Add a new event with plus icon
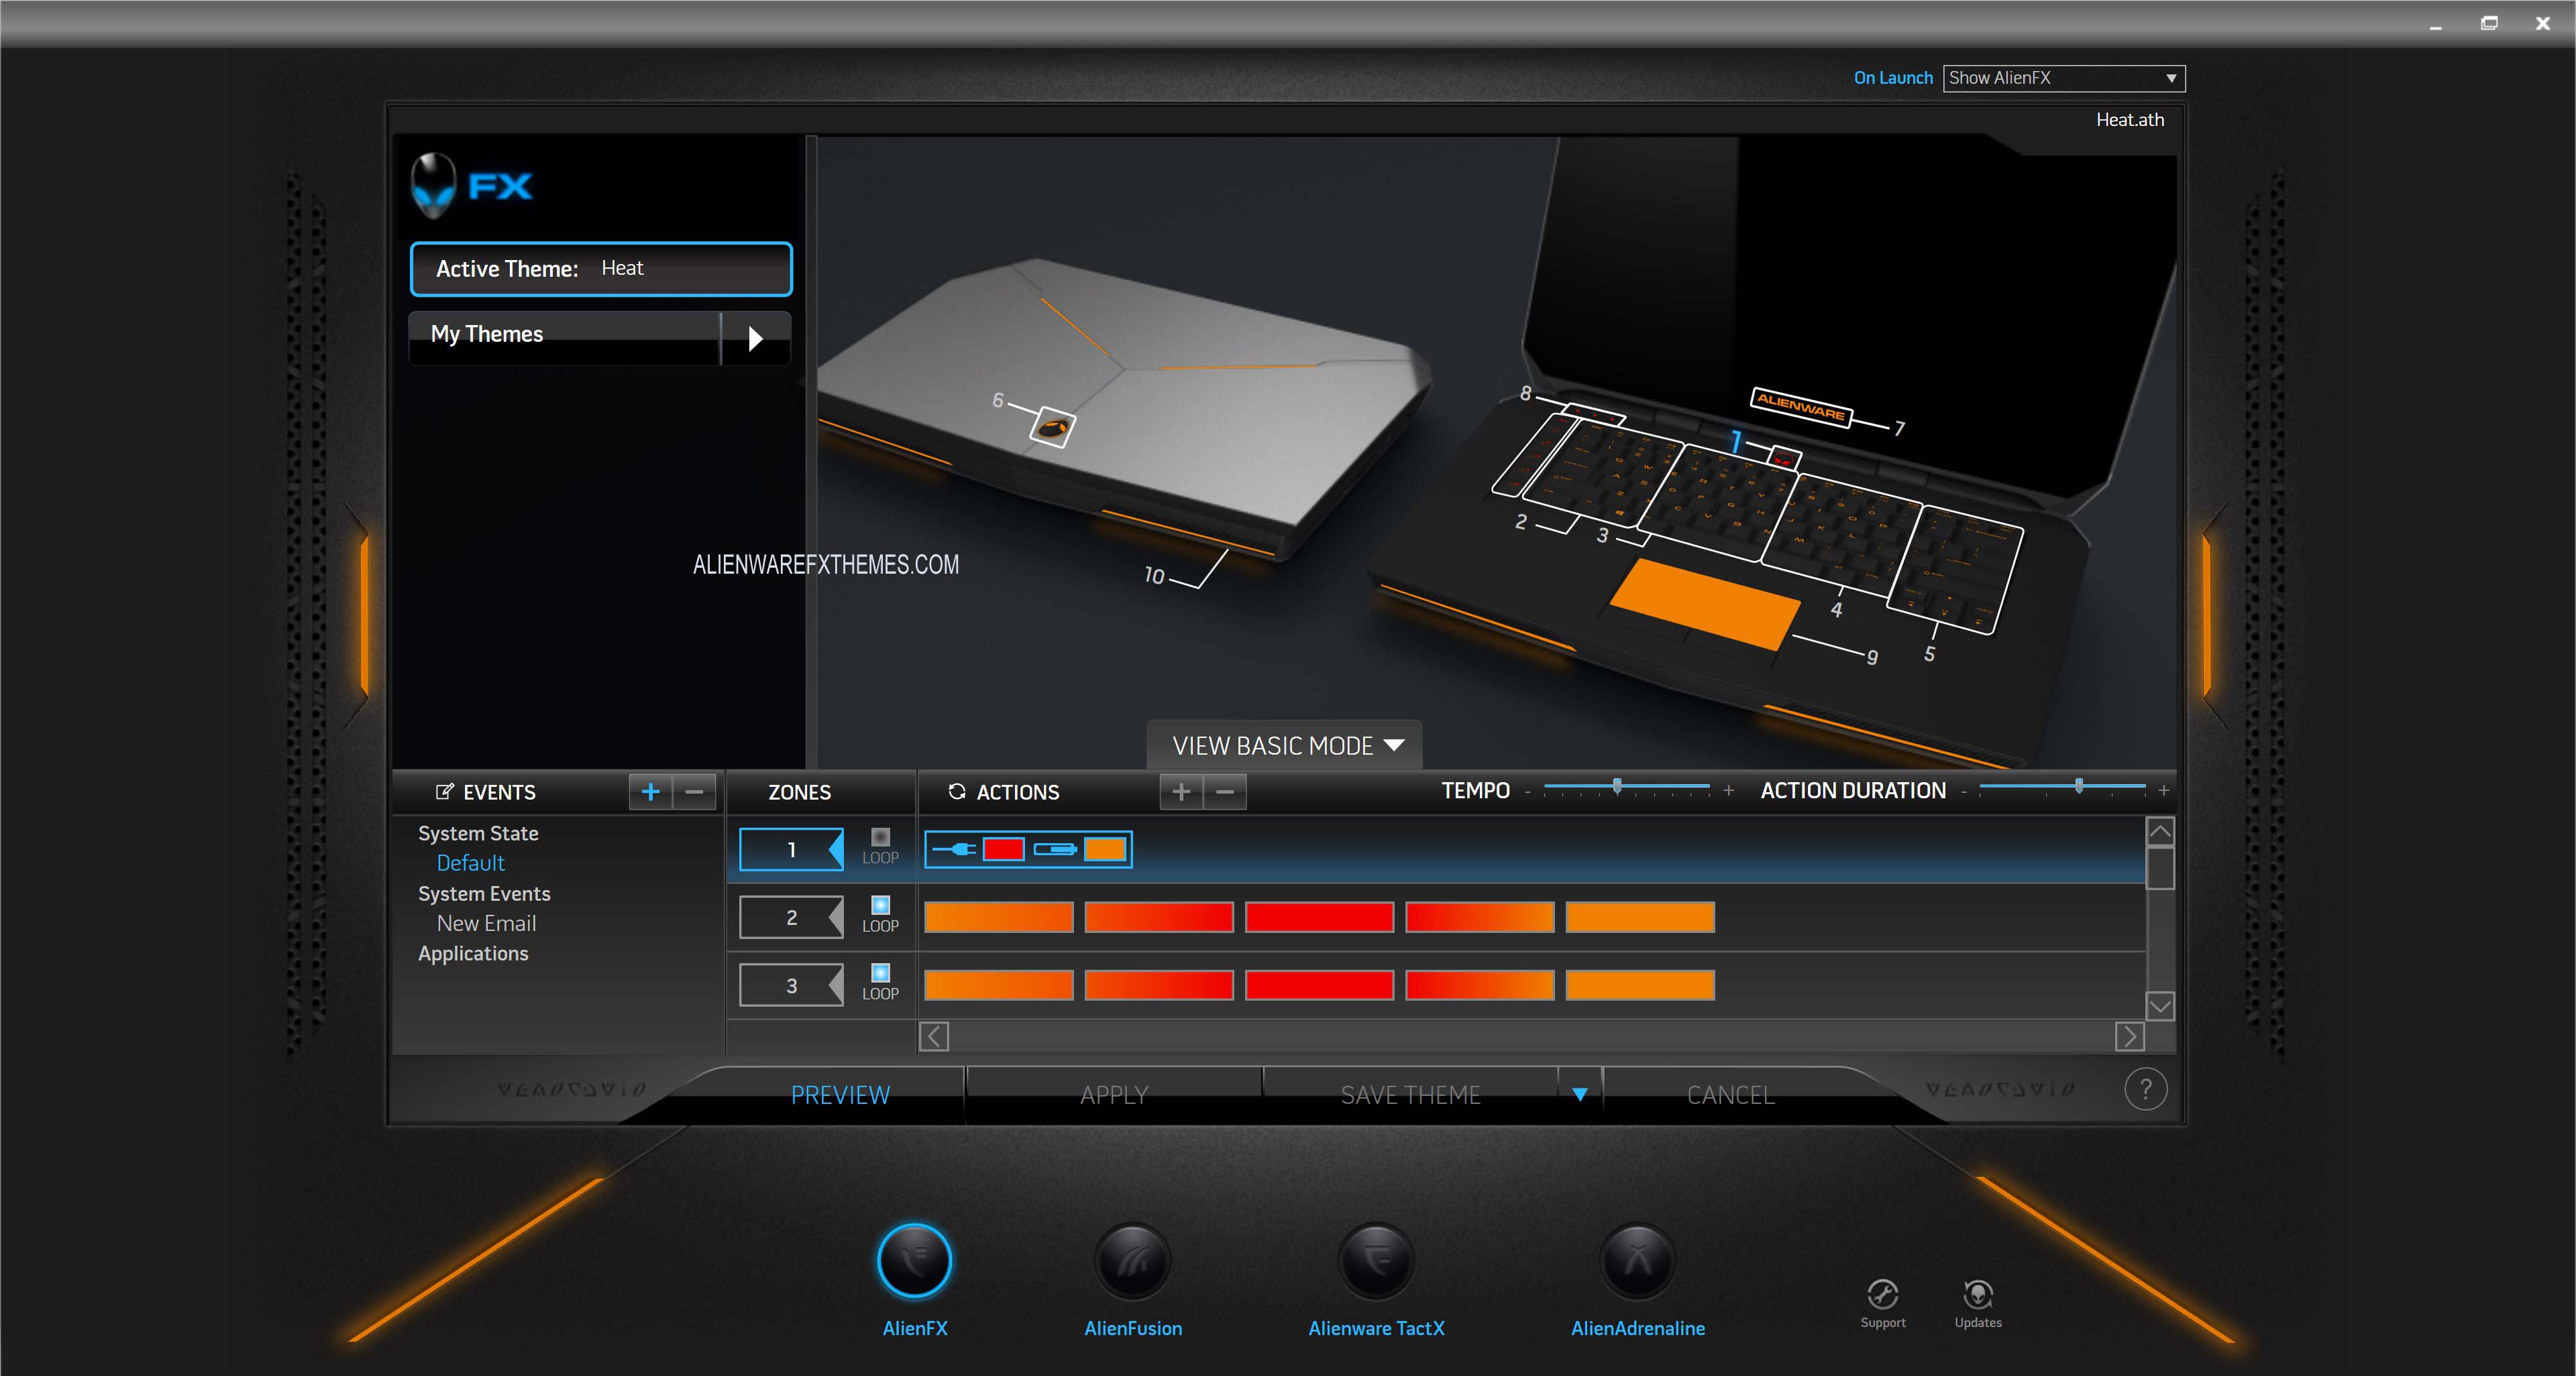Viewport: 2576px width, 1376px height. tap(650, 792)
